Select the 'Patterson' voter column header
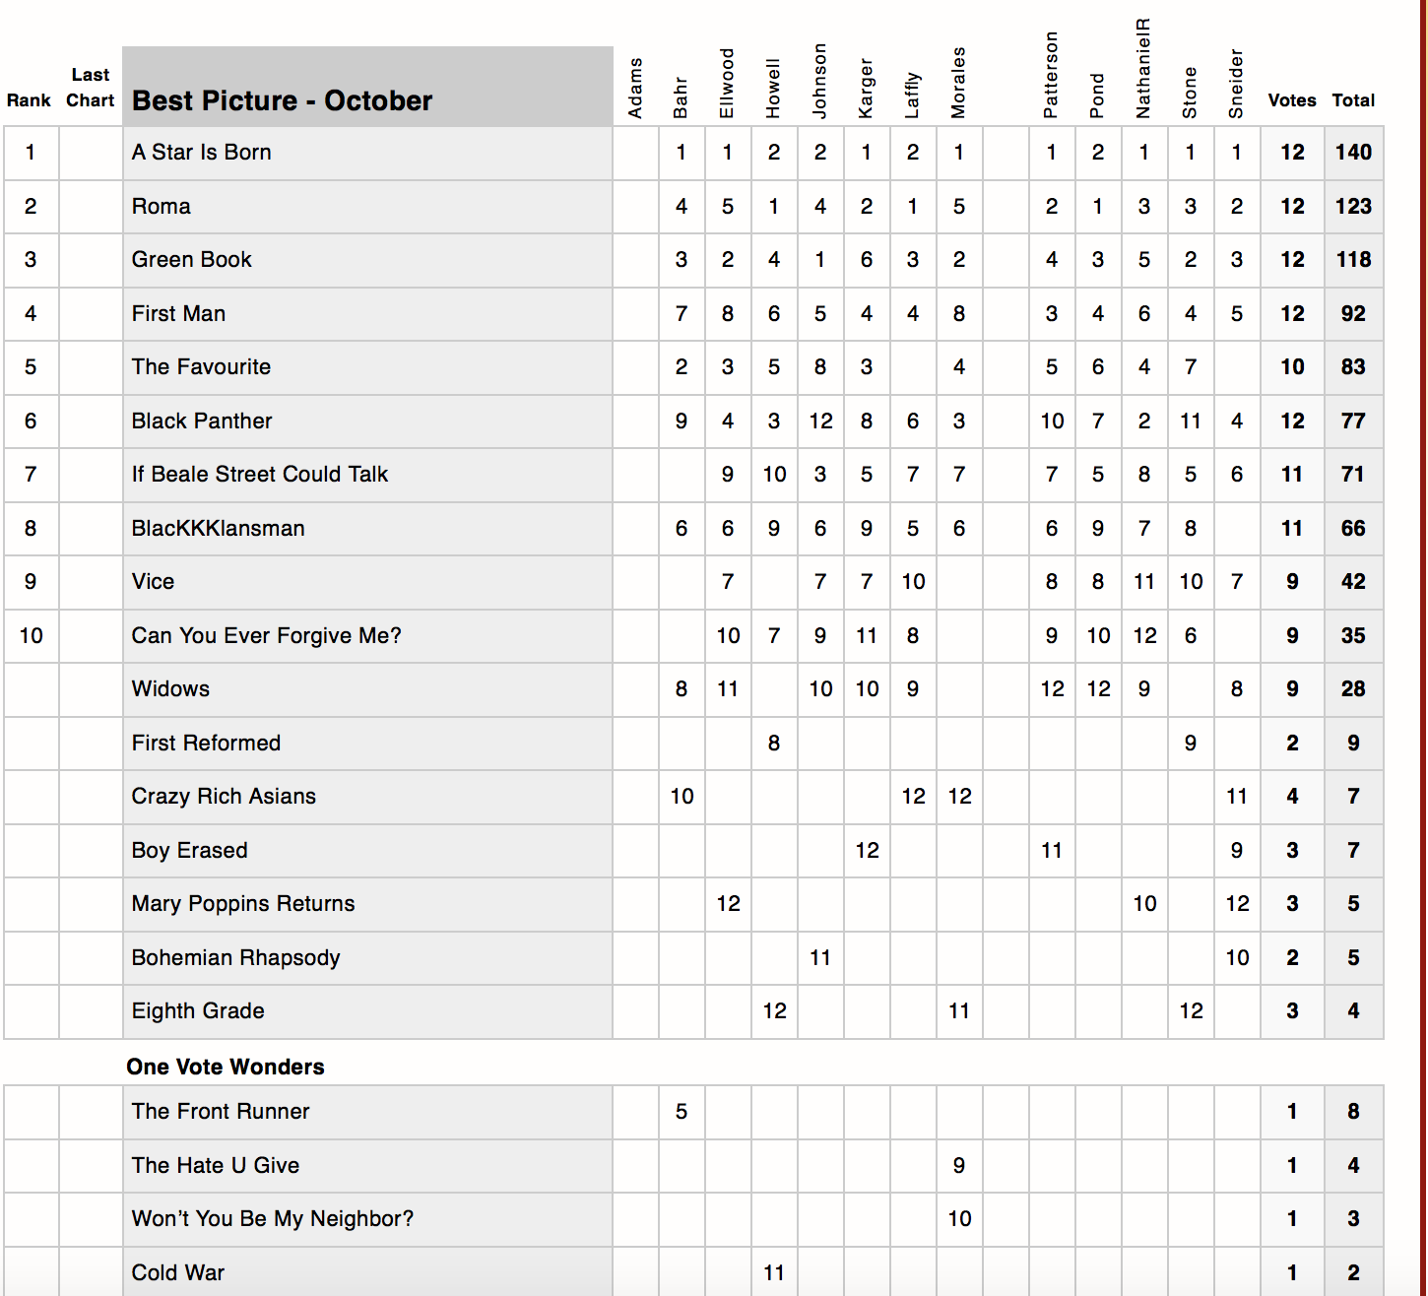 point(1052,76)
